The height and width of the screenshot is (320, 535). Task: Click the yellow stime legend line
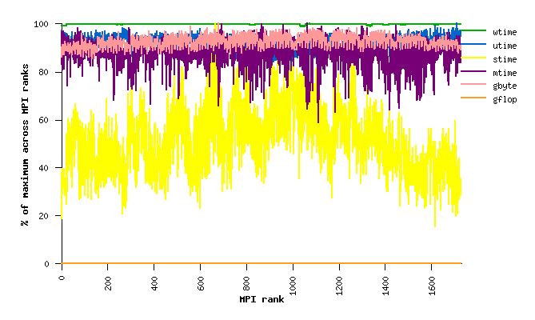[473, 58]
